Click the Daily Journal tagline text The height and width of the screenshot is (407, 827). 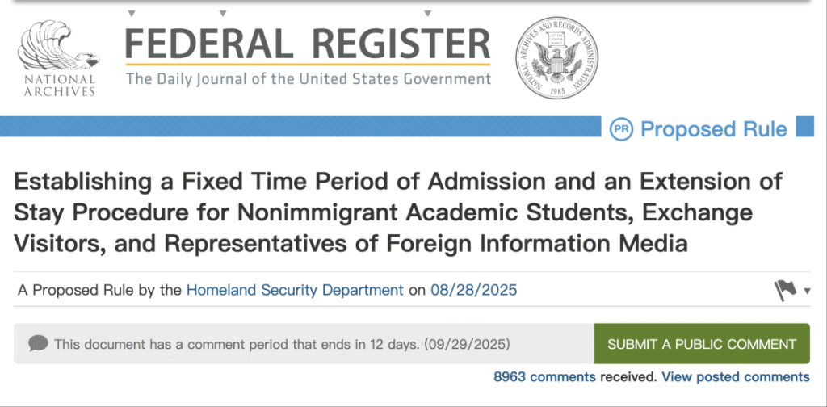(x=308, y=79)
